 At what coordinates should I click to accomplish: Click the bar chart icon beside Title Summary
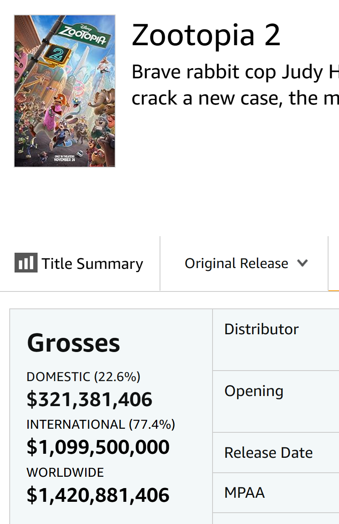click(26, 263)
